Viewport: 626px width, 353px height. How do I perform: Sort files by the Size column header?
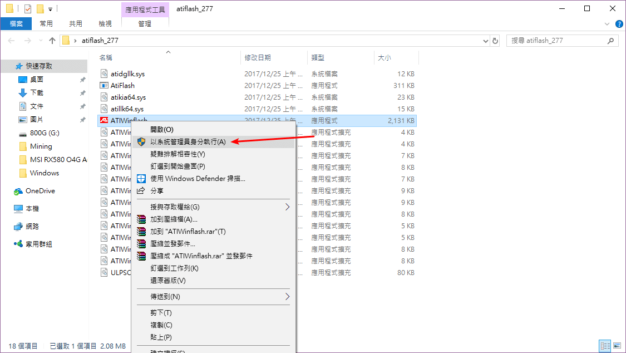click(x=396, y=57)
